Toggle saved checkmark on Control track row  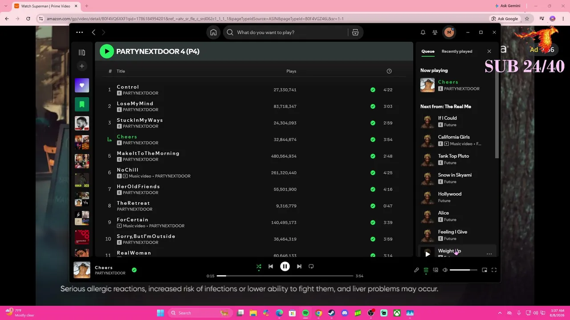(373, 90)
